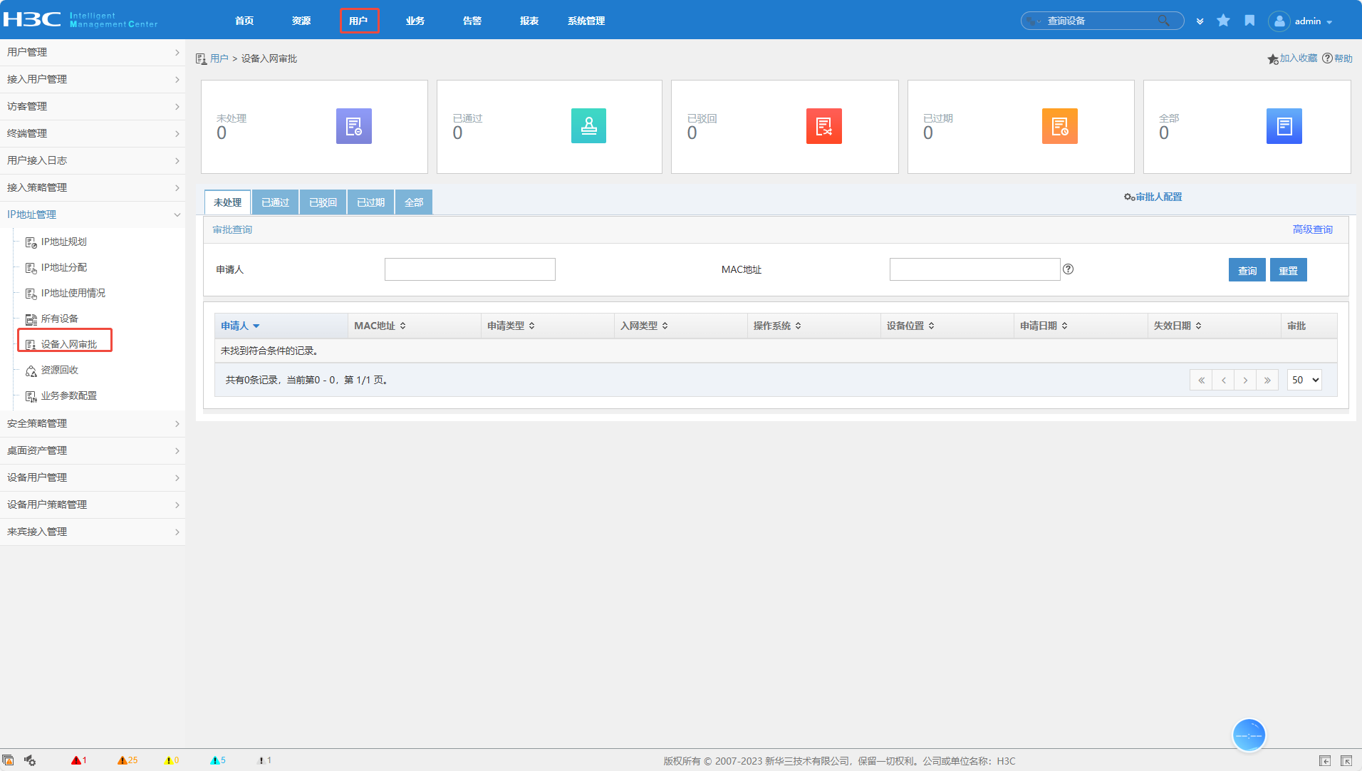Click the admin user avatar icon
1362x771 pixels.
point(1279,21)
